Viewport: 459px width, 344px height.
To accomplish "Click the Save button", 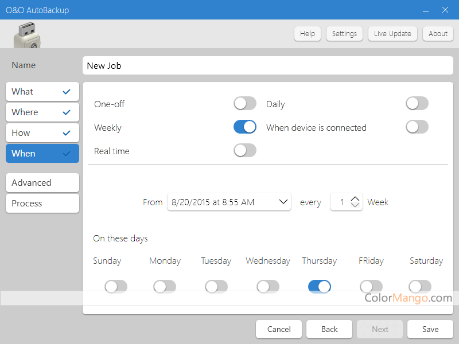I will coord(430,329).
